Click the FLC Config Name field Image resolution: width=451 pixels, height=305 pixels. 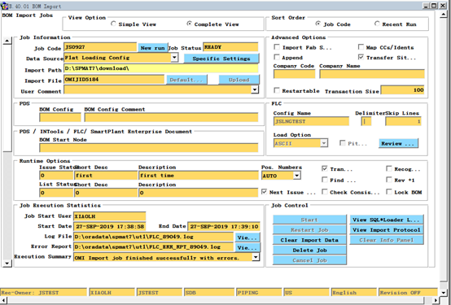311,121
